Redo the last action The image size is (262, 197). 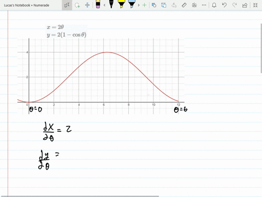(235, 5)
